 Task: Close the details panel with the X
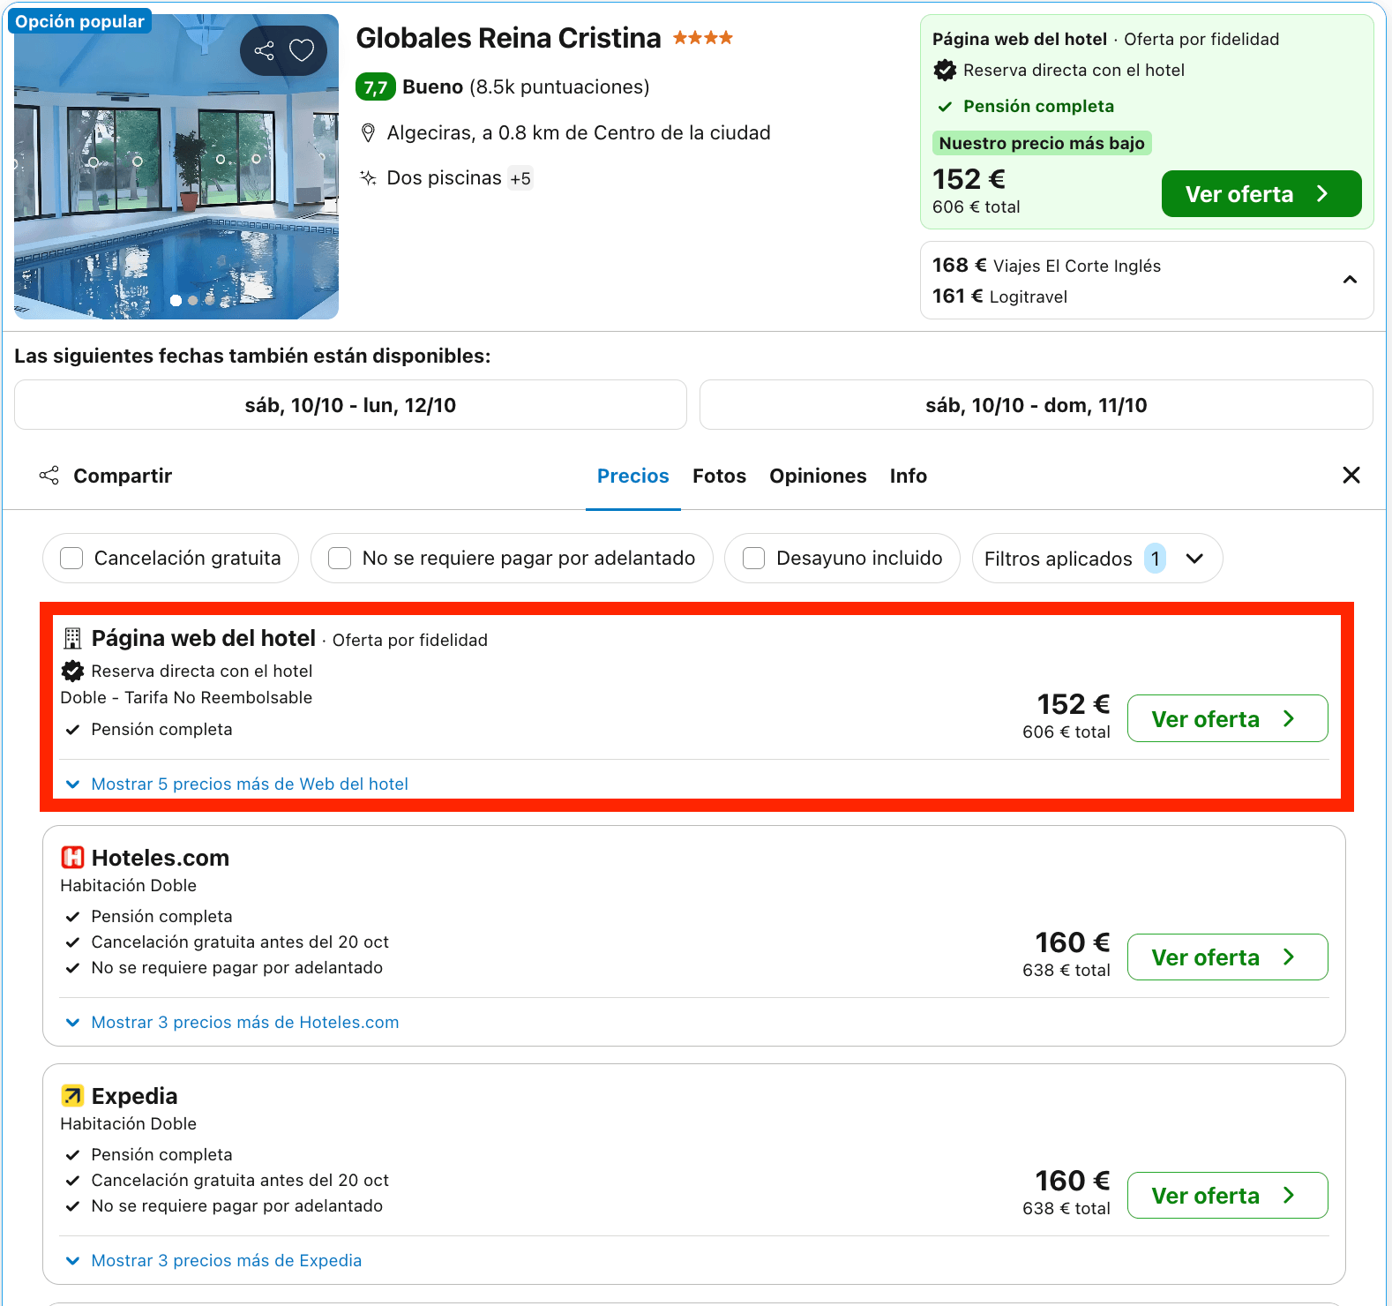click(1351, 476)
